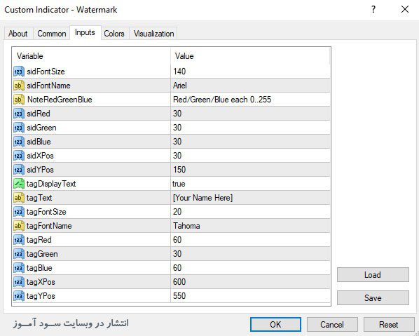This screenshot has height=336, width=419.
Task: Select the sidGreen variable name
Action: tap(41, 128)
